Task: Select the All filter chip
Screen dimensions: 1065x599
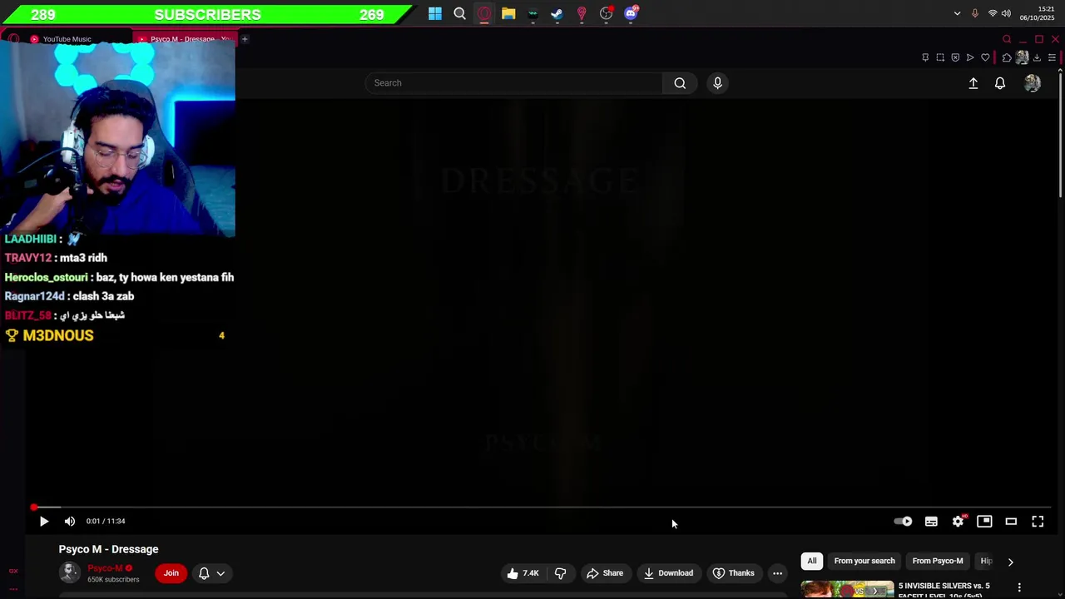Action: point(812,562)
